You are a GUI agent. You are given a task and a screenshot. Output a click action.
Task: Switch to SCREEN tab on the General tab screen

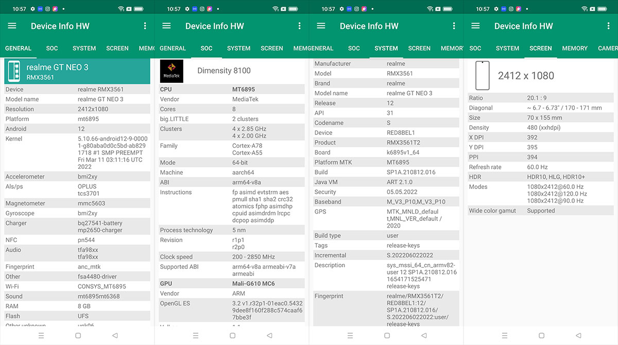pos(117,48)
